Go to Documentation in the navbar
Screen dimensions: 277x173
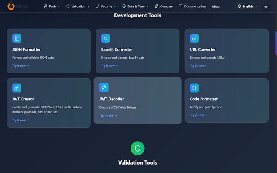[192, 6]
